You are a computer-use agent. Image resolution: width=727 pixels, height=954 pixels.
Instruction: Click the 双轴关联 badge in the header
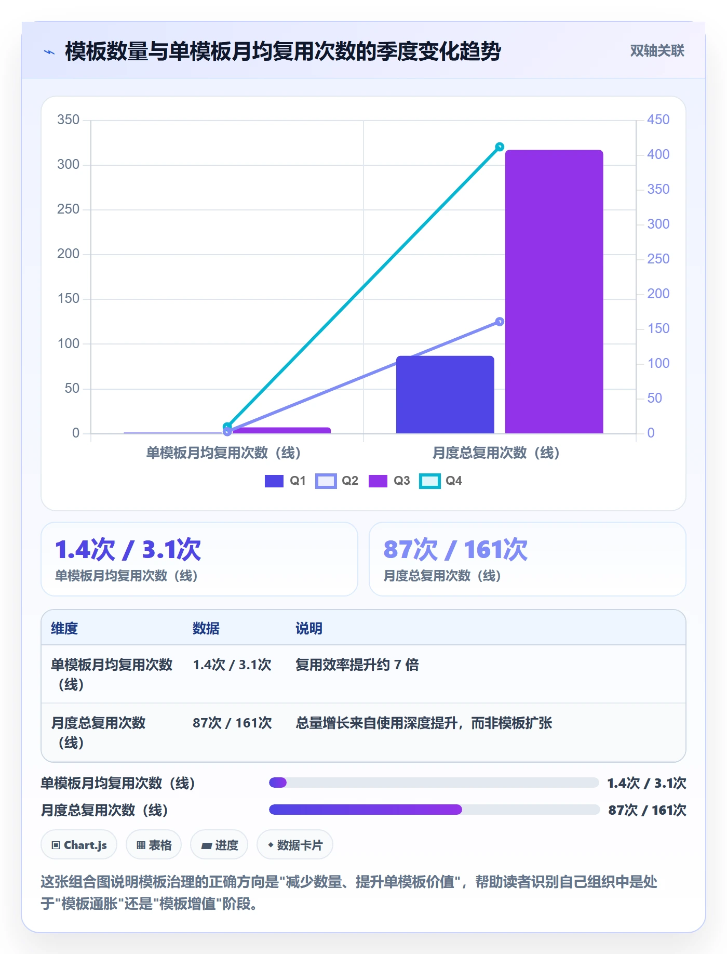pyautogui.click(x=657, y=51)
